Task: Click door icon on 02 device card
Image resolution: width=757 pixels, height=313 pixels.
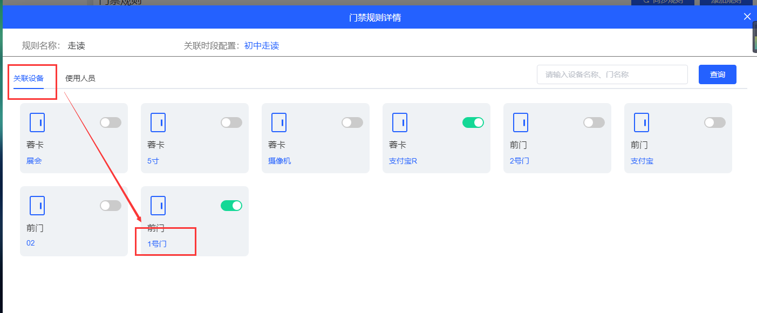Action: pyautogui.click(x=37, y=206)
